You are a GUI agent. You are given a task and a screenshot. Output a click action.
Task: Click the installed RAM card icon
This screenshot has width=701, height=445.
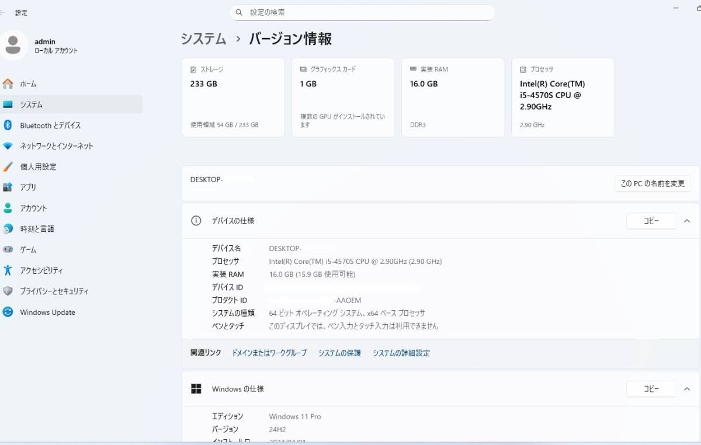[413, 69]
